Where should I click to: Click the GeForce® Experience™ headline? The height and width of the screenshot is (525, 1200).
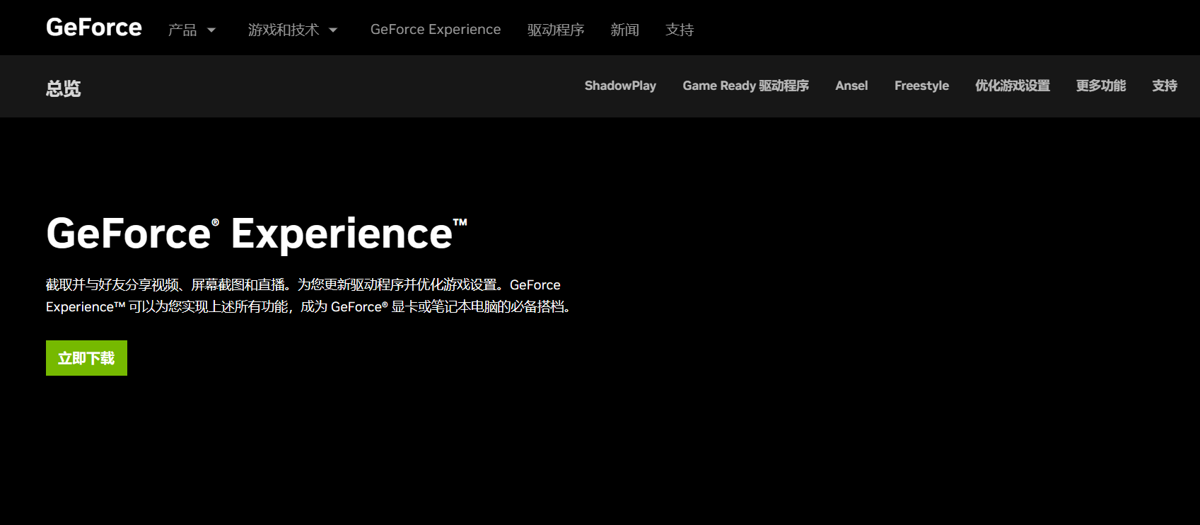pos(257,233)
